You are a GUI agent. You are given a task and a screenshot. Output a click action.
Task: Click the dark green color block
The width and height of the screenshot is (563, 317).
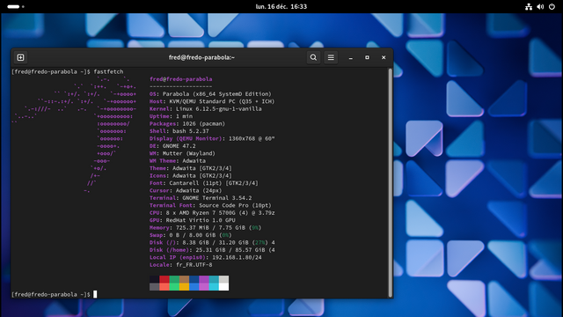coord(174,279)
